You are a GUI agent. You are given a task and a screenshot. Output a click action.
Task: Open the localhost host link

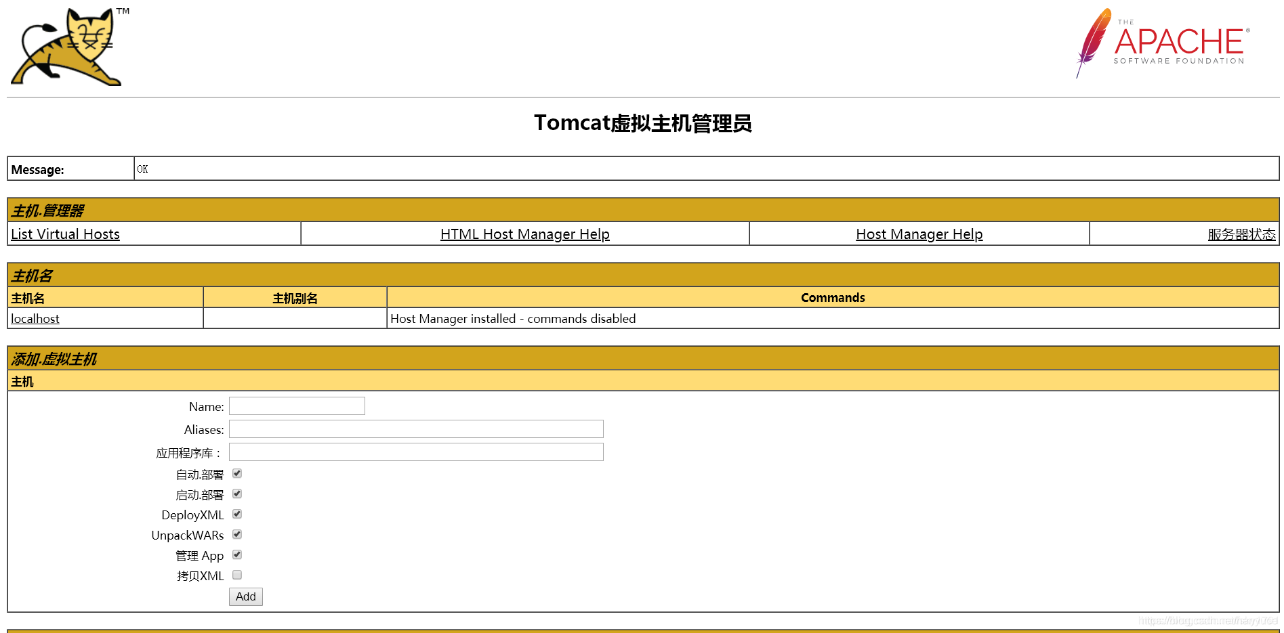coord(35,319)
